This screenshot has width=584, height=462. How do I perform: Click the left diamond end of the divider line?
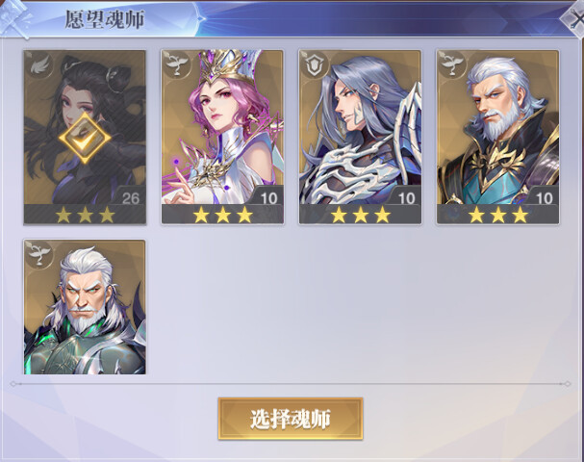pyautogui.click(x=13, y=384)
